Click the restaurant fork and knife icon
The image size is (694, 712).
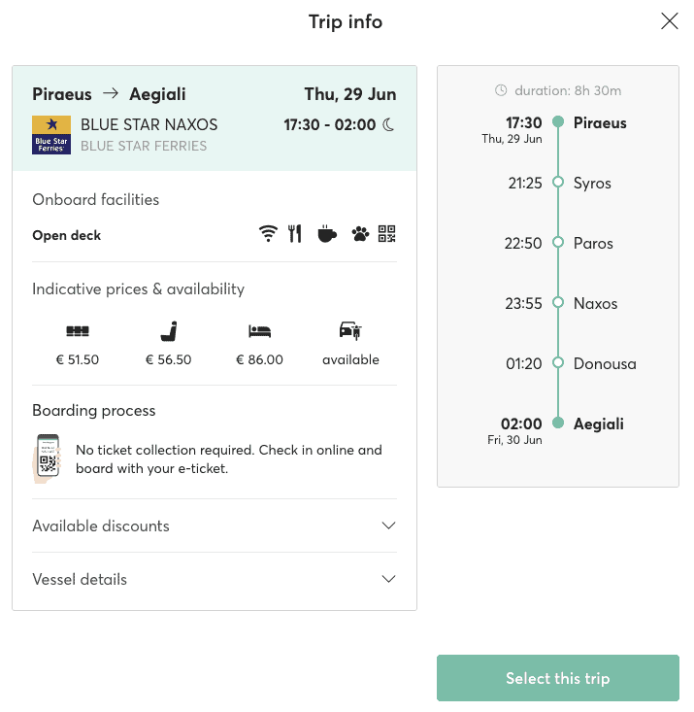coord(294,234)
